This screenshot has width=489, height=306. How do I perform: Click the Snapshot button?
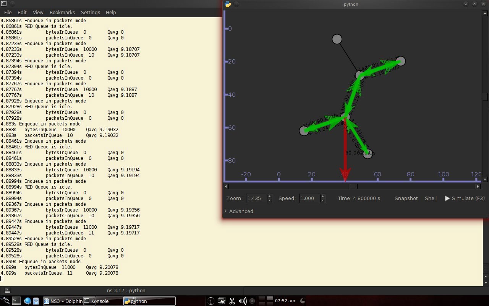pyautogui.click(x=406, y=198)
